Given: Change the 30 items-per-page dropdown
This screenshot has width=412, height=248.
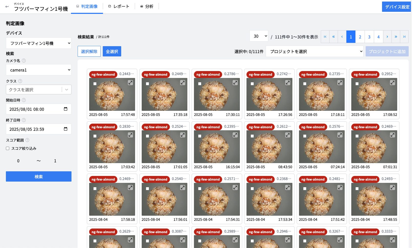Looking at the screenshot, I should click(x=259, y=36).
